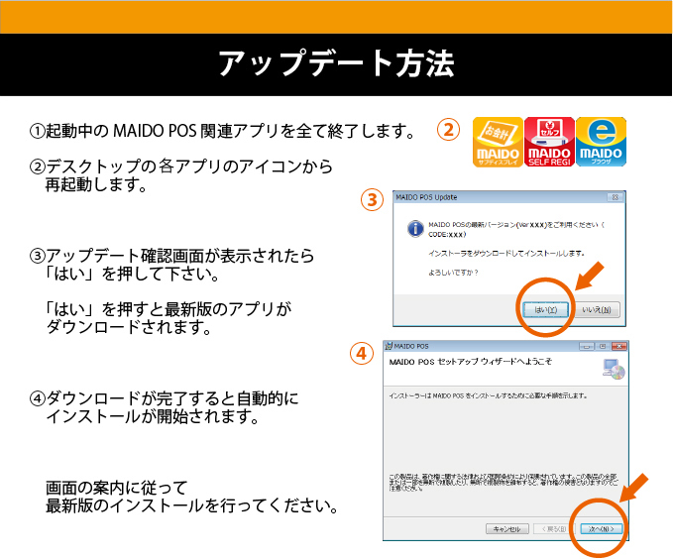The width and height of the screenshot is (673, 559).
Task: Click step ① text about closing MAIDO POS apps
Action: pos(222,131)
